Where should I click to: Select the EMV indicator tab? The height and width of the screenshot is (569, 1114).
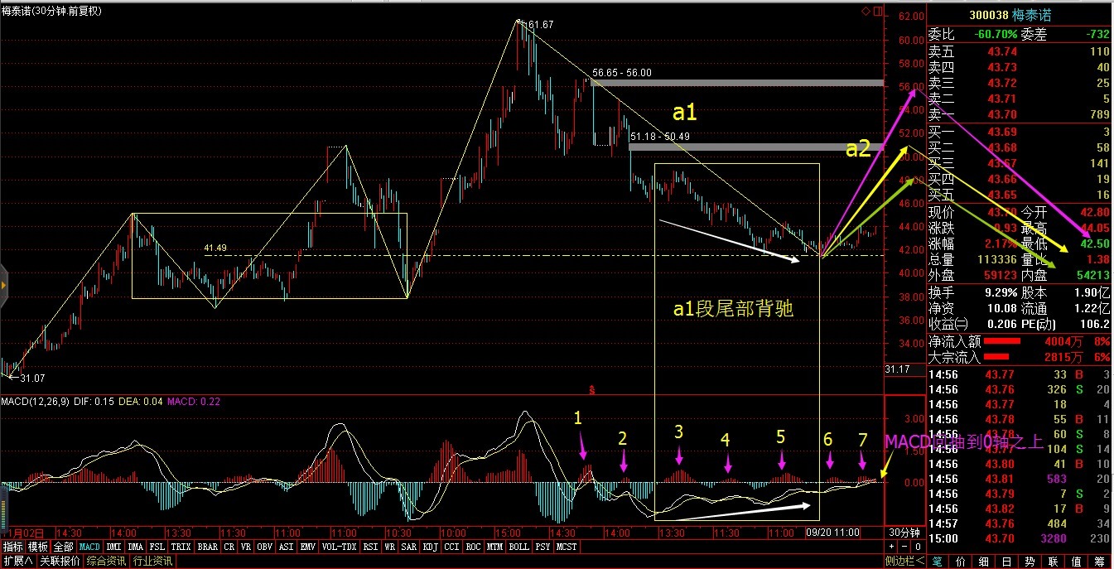point(308,547)
